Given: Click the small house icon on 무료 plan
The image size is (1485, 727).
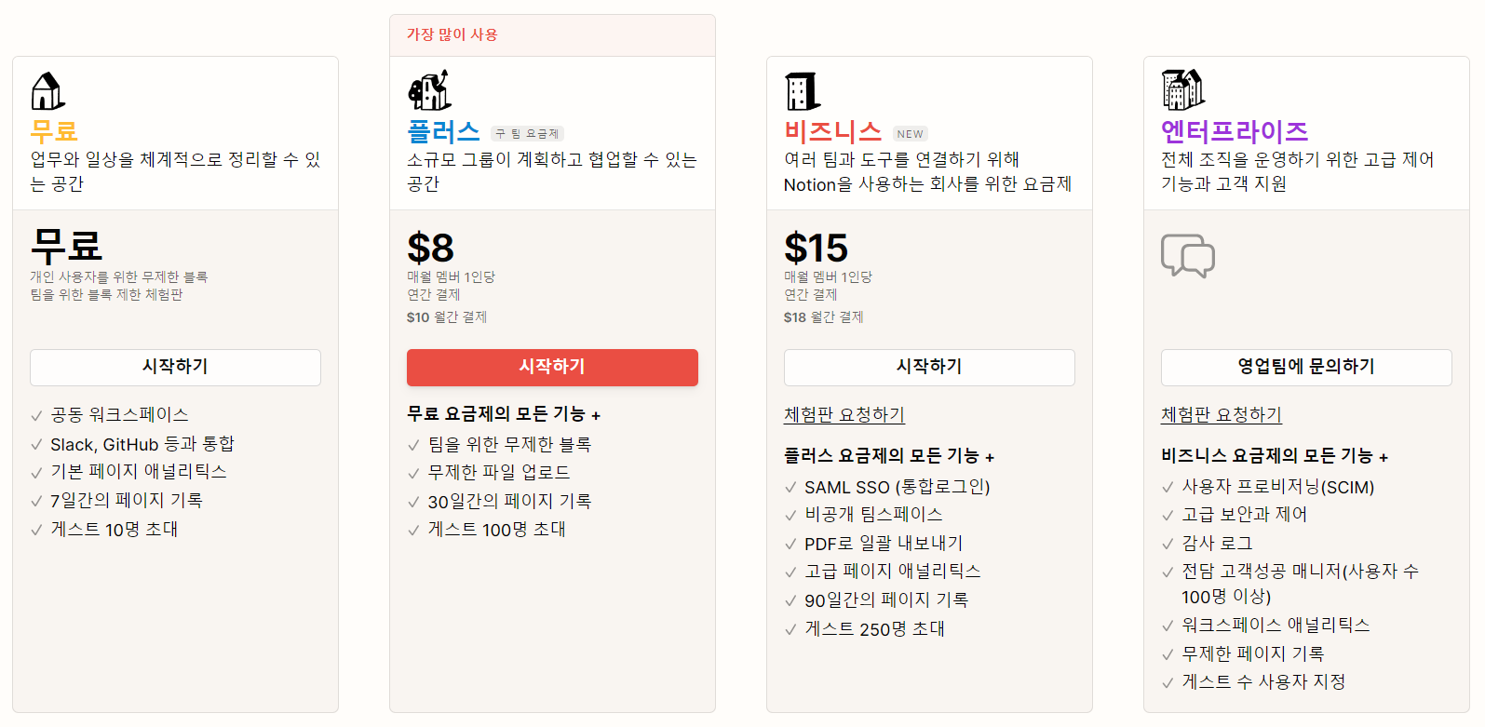Looking at the screenshot, I should coord(47,91).
